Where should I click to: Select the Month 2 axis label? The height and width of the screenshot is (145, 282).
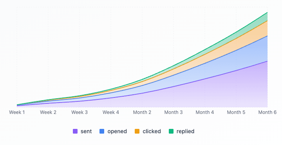[142, 112]
